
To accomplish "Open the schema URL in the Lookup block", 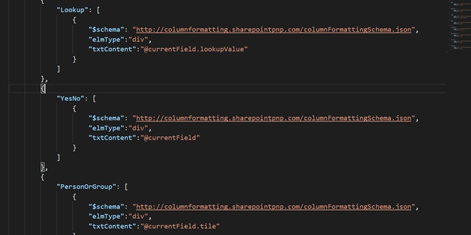I will pos(274,30).
